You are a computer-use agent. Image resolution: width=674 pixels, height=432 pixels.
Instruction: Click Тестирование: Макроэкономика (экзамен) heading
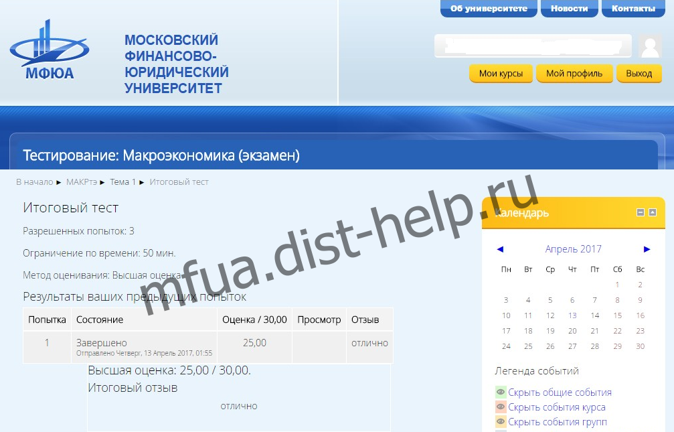161,155
